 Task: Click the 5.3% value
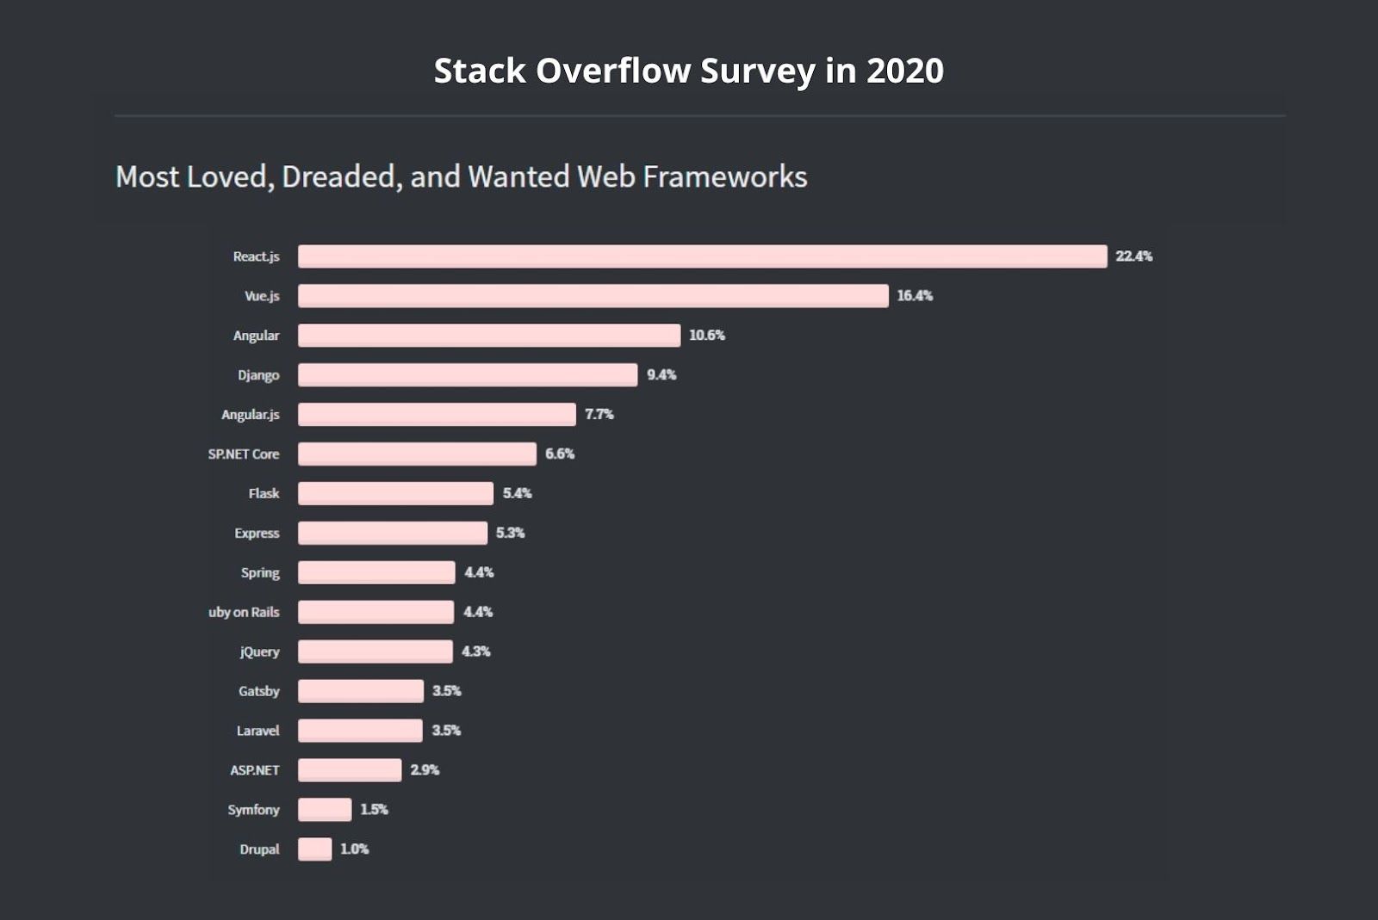511,534
